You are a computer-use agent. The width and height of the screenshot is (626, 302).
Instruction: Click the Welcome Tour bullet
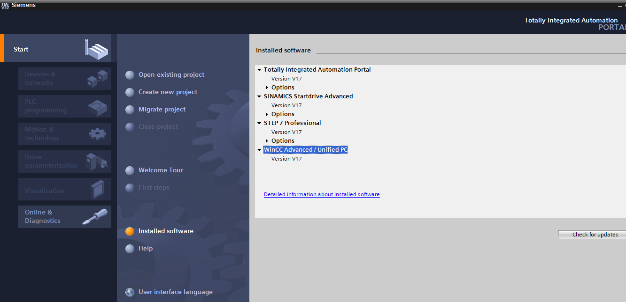coord(130,170)
